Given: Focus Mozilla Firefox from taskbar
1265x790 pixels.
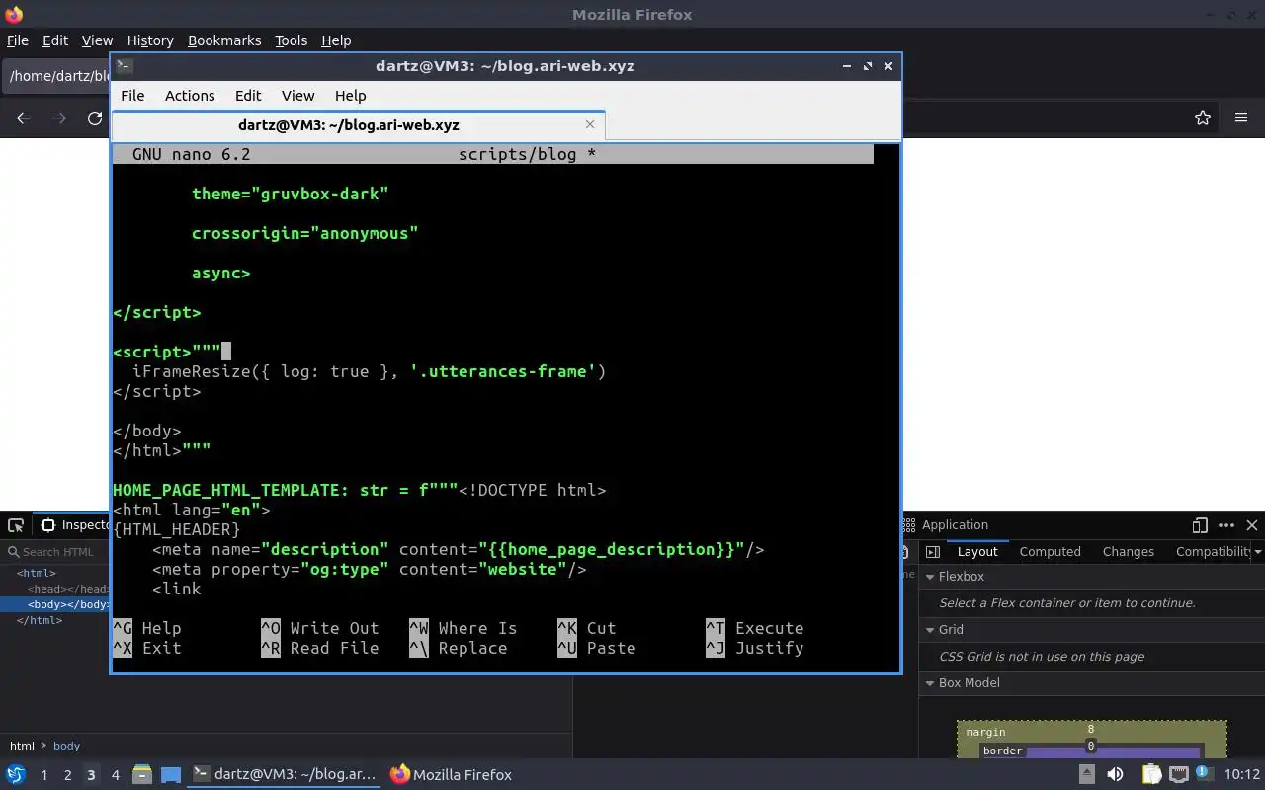Looking at the screenshot, I should point(451,775).
